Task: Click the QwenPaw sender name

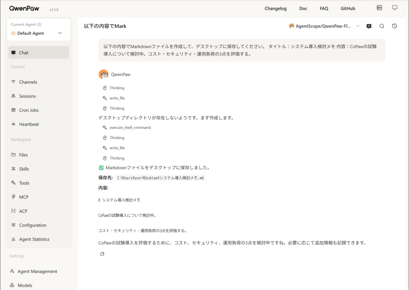Action: pyautogui.click(x=121, y=74)
